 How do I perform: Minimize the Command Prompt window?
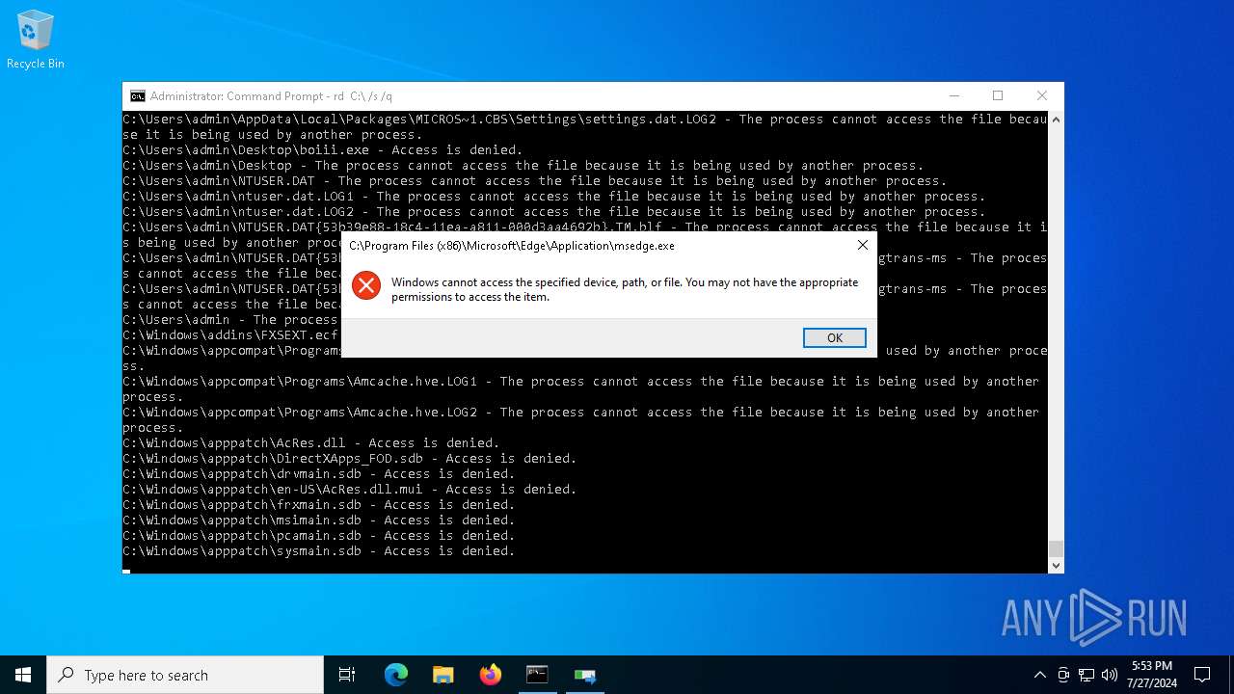(x=954, y=95)
